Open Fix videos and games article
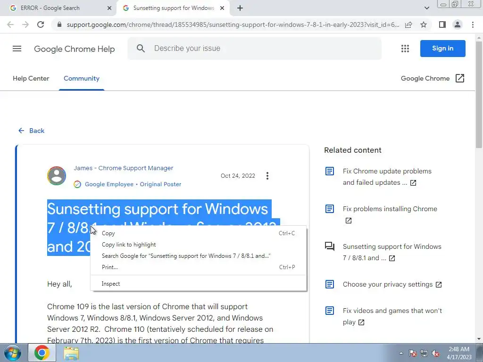This screenshot has width=483, height=362. (x=392, y=316)
